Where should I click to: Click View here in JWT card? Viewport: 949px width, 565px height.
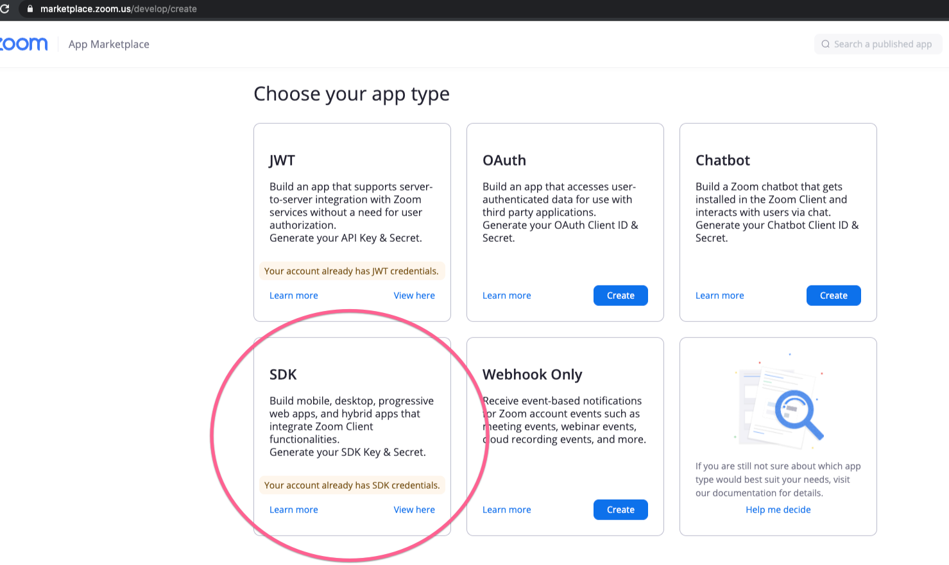(415, 296)
